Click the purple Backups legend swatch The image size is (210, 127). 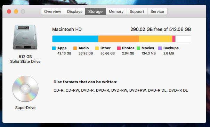[x=160, y=48]
